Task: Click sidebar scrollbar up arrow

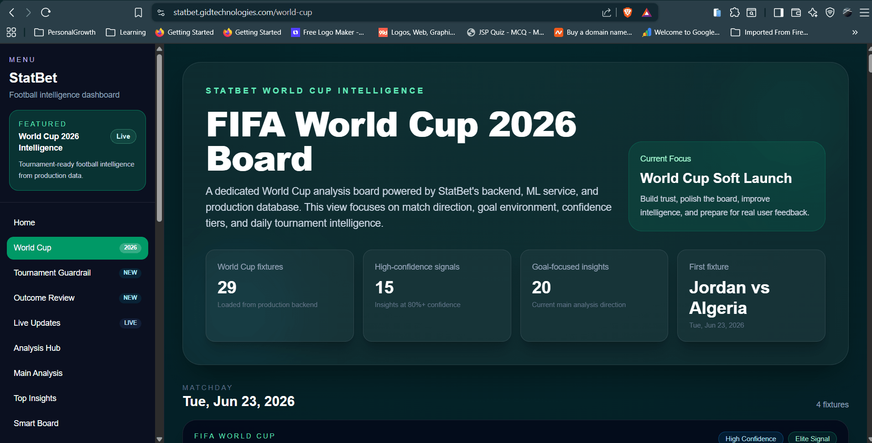Action: pos(159,48)
